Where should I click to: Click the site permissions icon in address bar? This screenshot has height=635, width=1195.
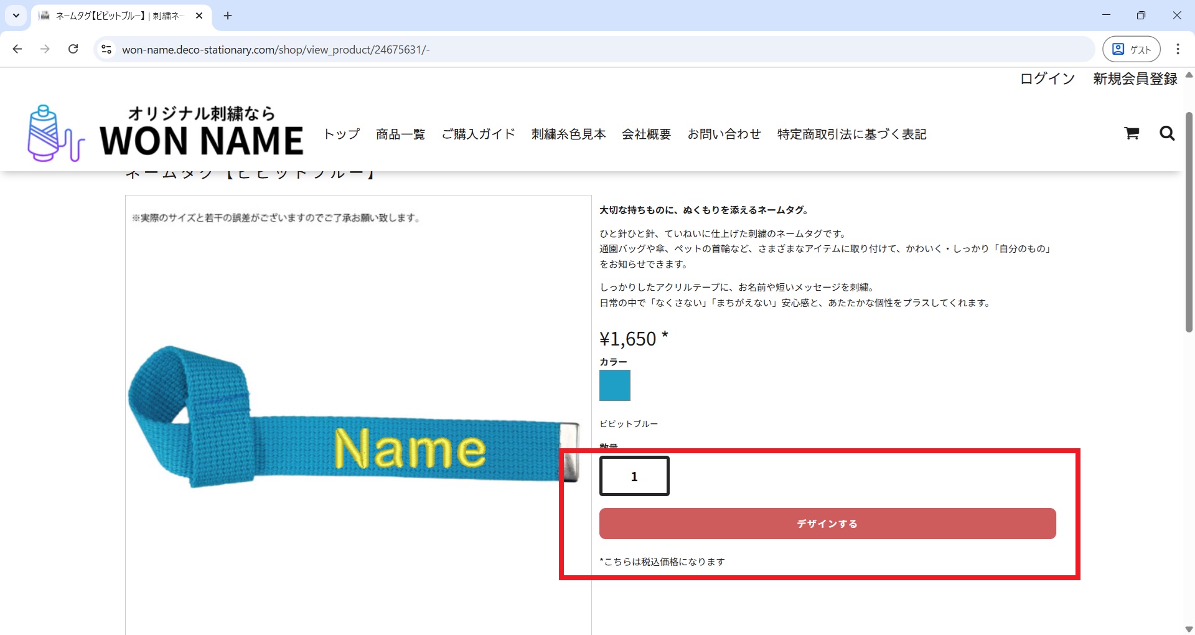[106, 49]
